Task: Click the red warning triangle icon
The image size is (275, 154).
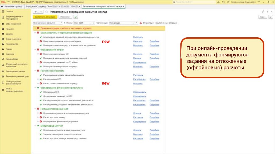Action: click(x=141, y=23)
